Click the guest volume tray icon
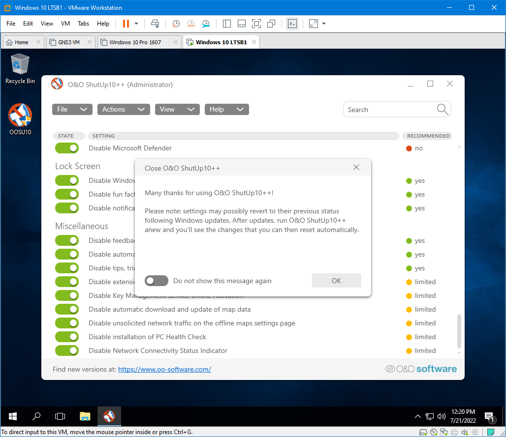This screenshot has height=437, width=506. coord(442,416)
